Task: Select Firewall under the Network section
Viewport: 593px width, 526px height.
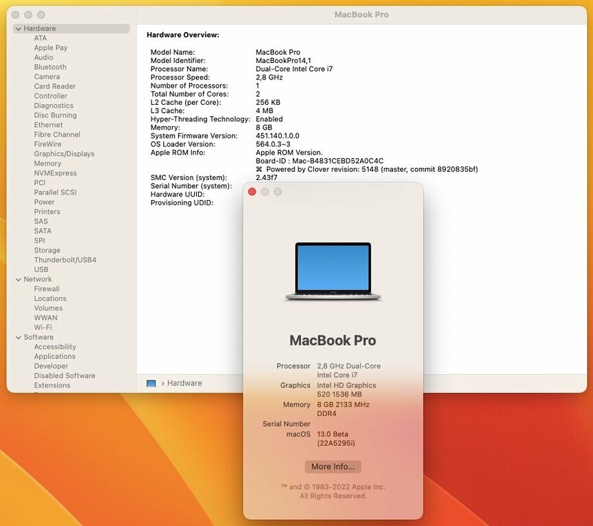Action: tap(47, 288)
